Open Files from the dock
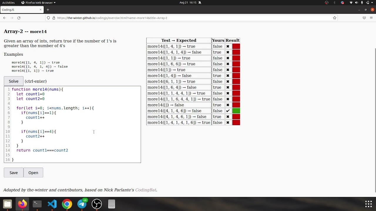 [x=7, y=204]
